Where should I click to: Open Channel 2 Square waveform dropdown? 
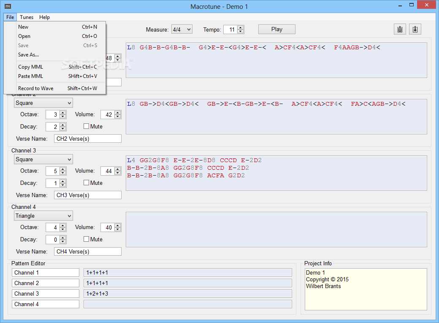click(43, 103)
